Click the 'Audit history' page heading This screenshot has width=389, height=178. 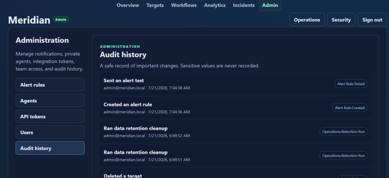(123, 55)
